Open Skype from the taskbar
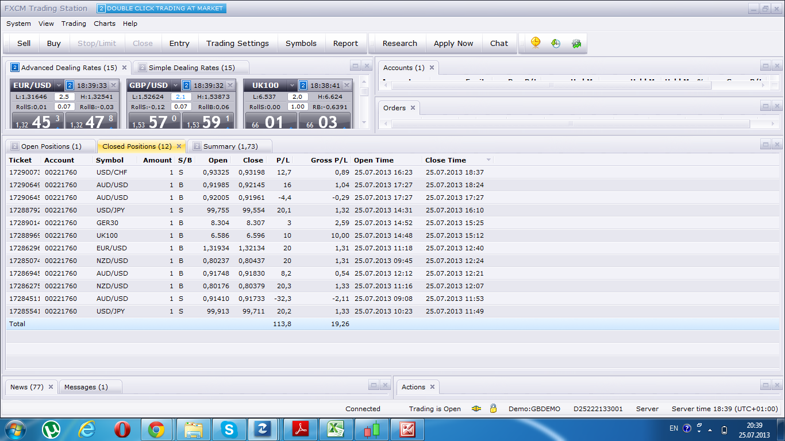This screenshot has width=785, height=441. tap(229, 429)
